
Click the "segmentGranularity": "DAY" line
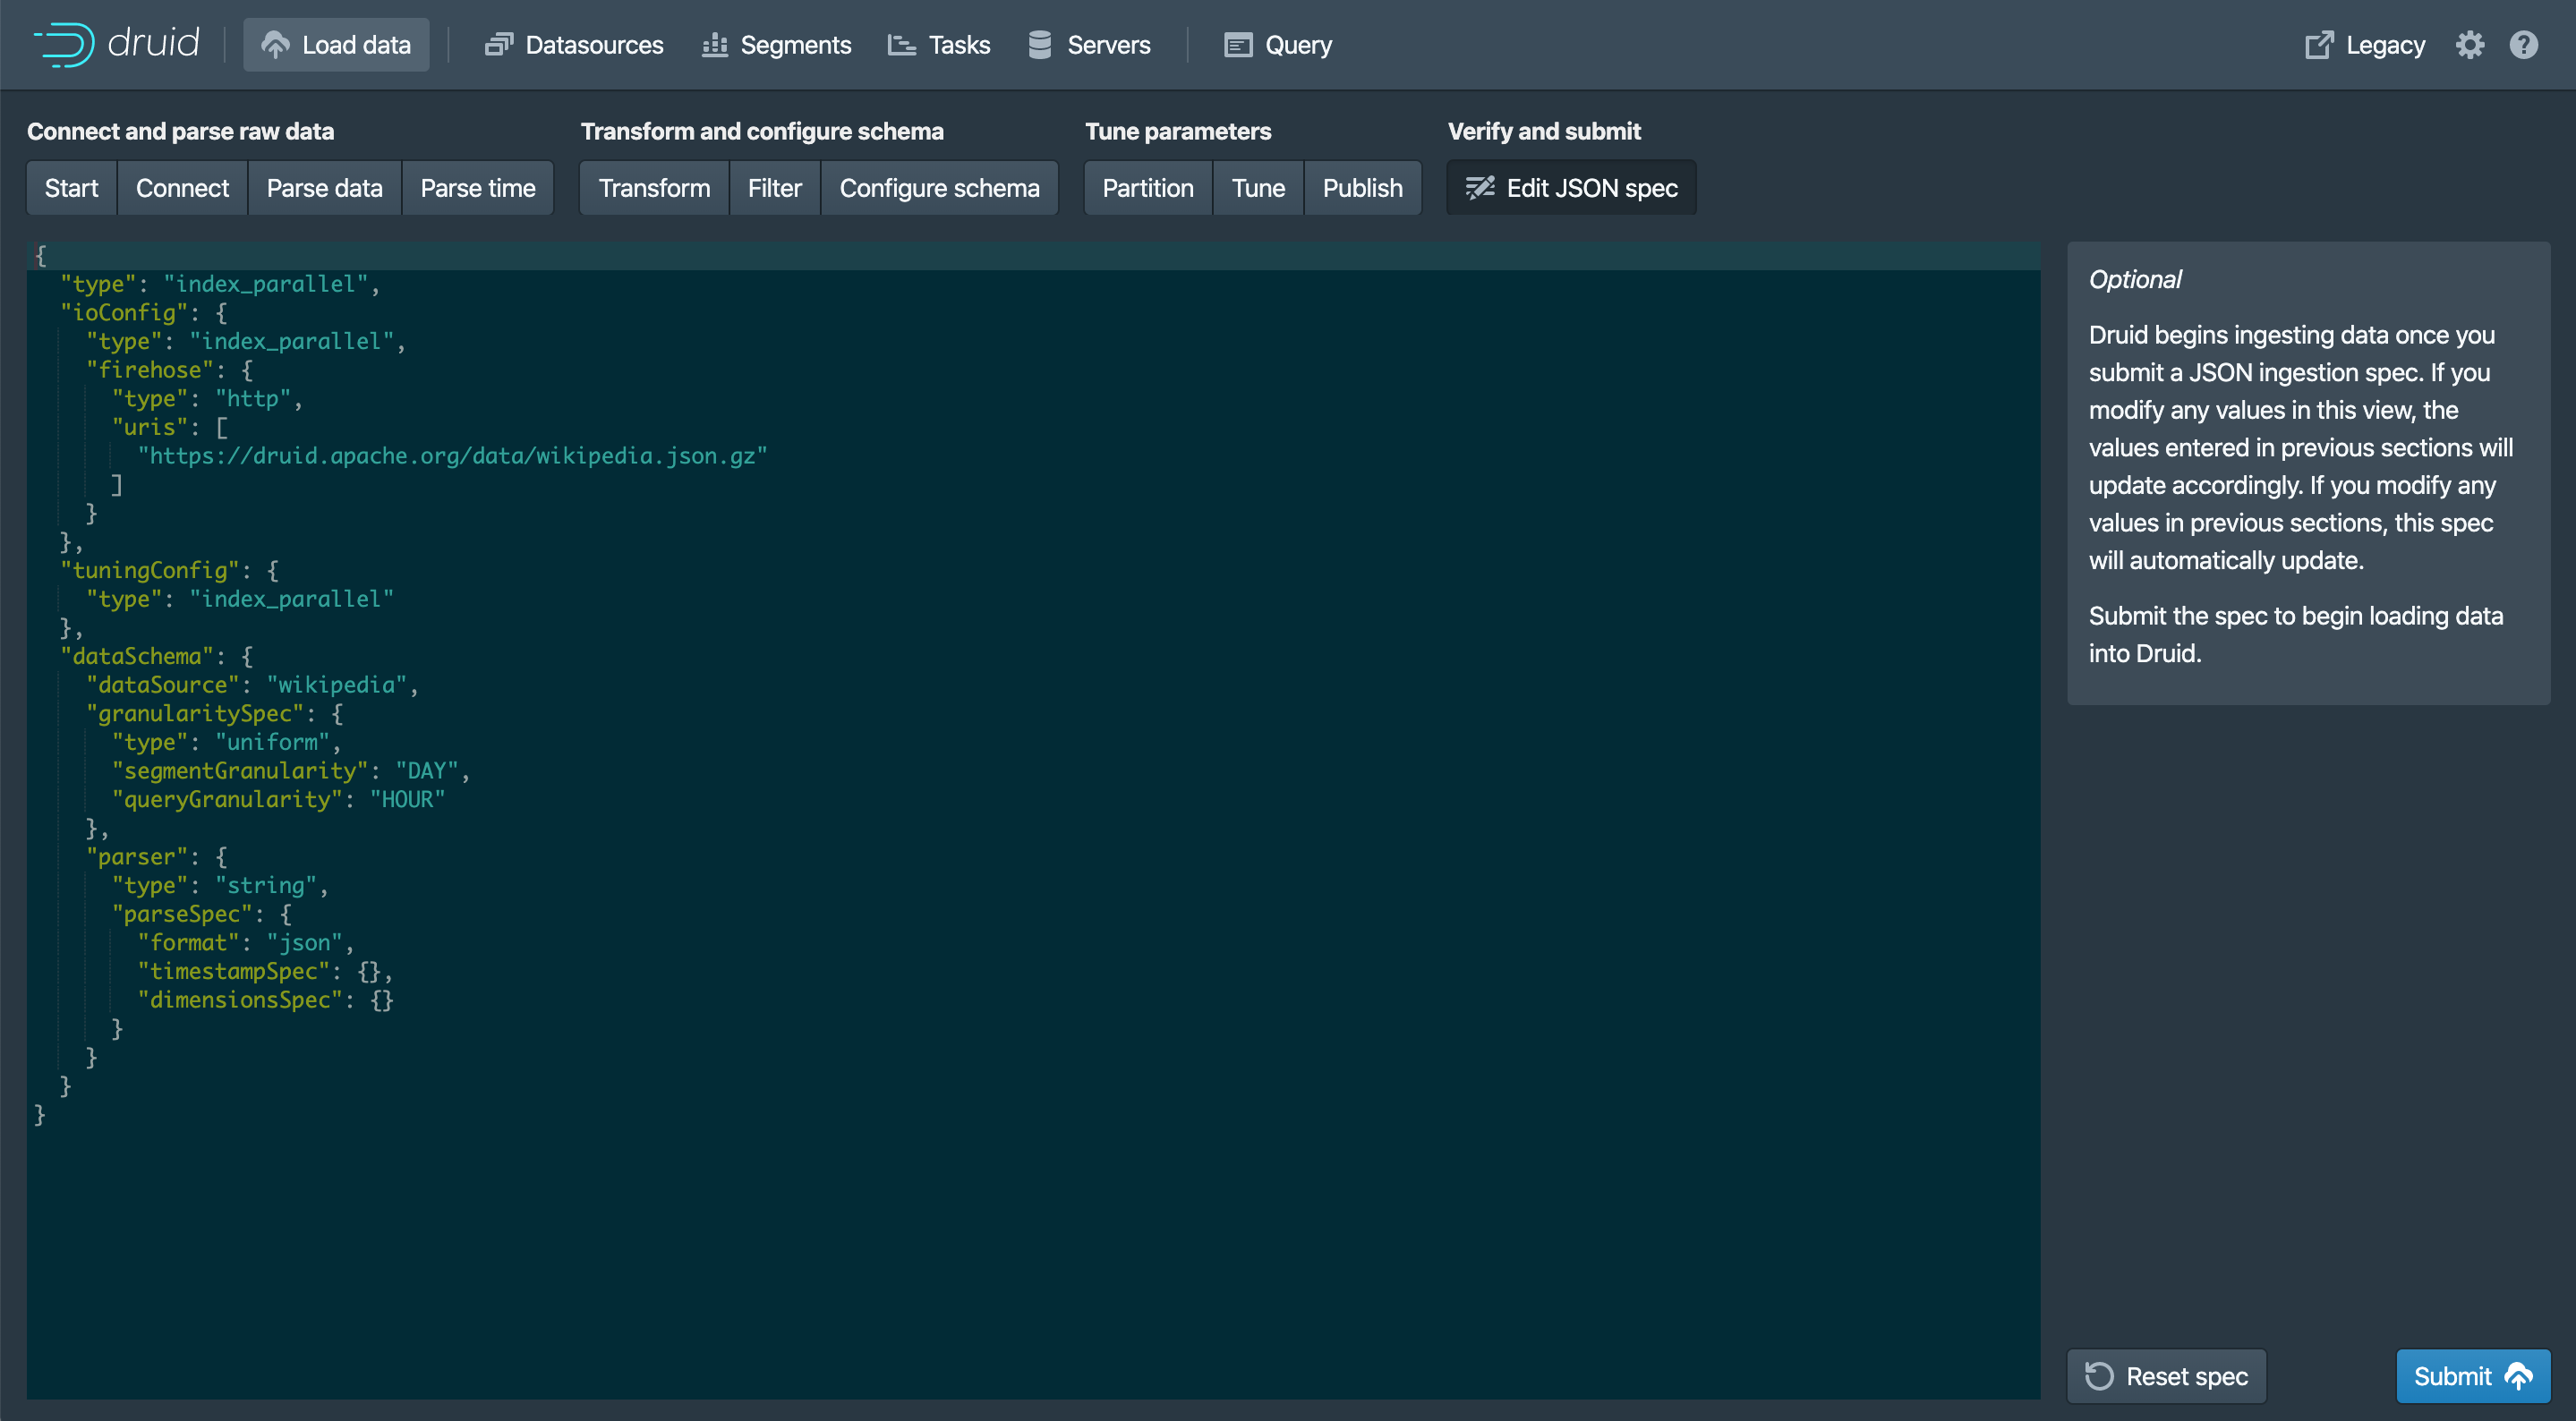[x=290, y=771]
